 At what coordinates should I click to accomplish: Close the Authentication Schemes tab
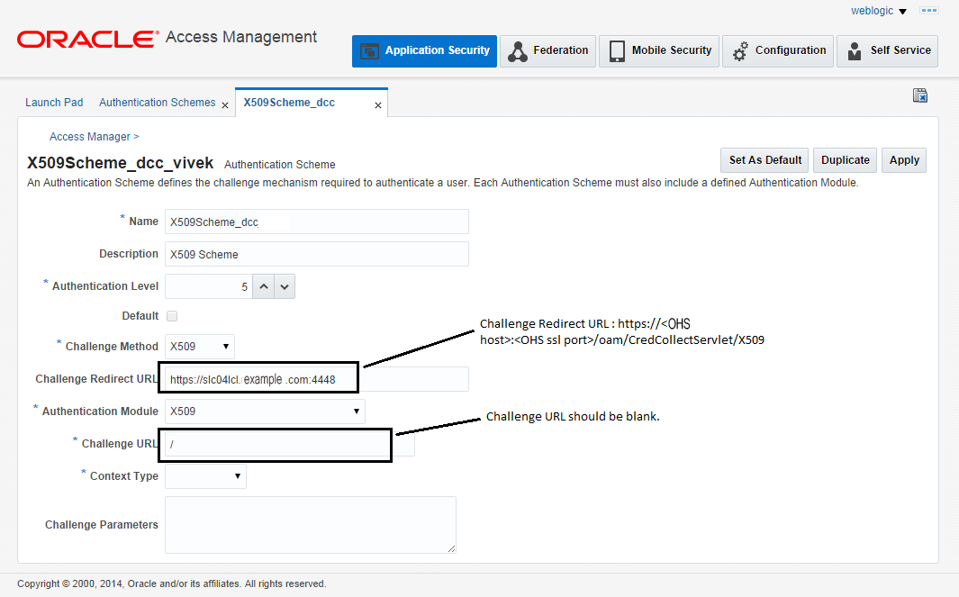pos(225,106)
